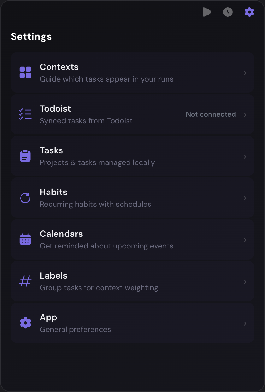Click the Settings page title
Image resolution: width=265 pixels, height=392 pixels.
[31, 36]
